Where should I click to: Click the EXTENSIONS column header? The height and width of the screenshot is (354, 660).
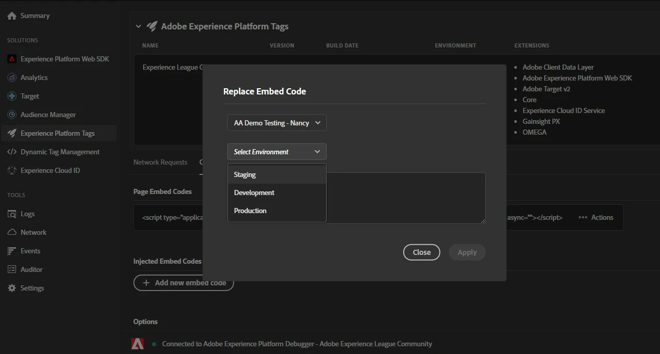click(532, 45)
